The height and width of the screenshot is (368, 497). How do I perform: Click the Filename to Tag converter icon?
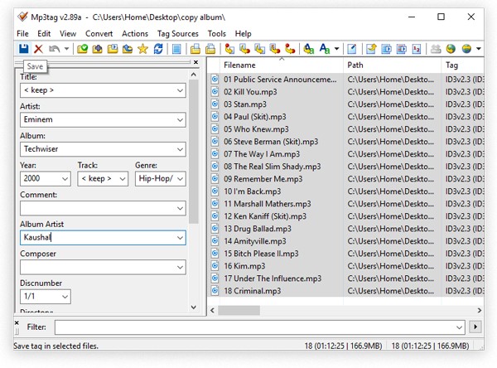244,49
